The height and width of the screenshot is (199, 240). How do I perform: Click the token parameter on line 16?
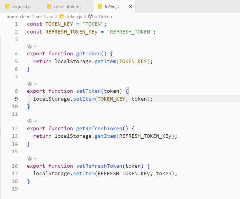pyautogui.click(x=133, y=166)
